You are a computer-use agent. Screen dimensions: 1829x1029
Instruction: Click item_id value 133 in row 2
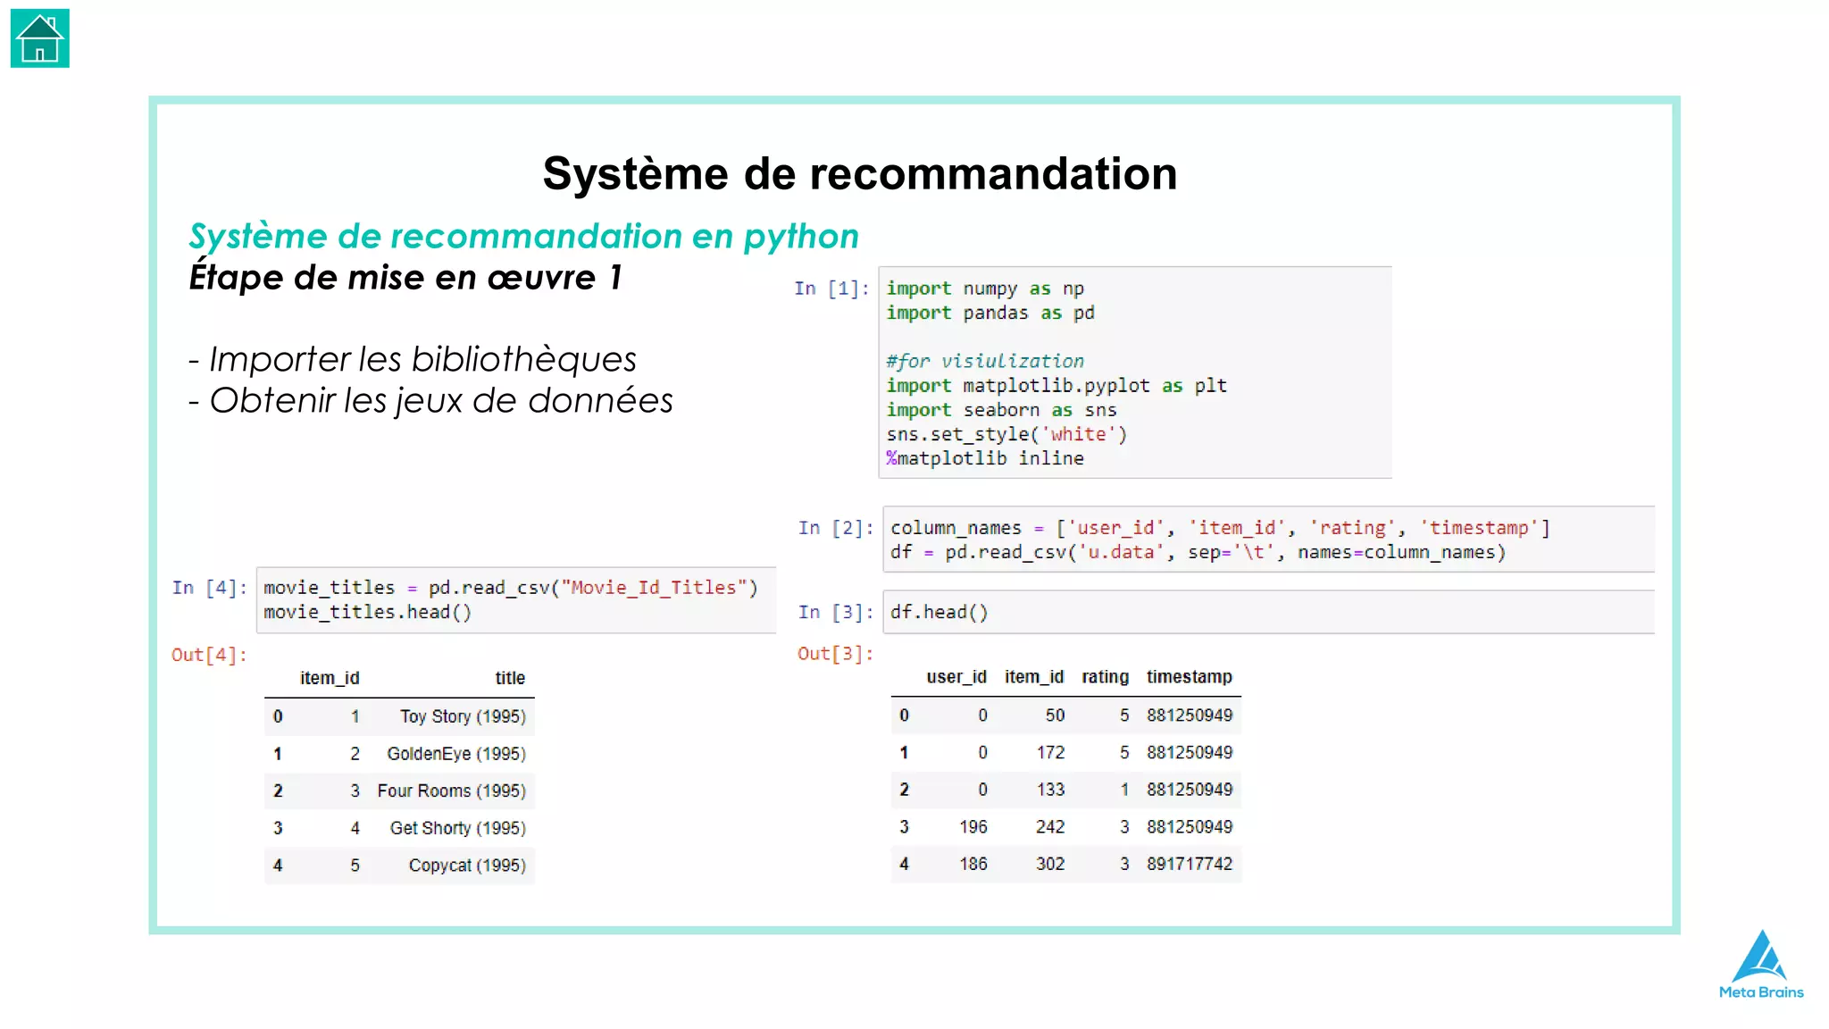[x=1051, y=790]
